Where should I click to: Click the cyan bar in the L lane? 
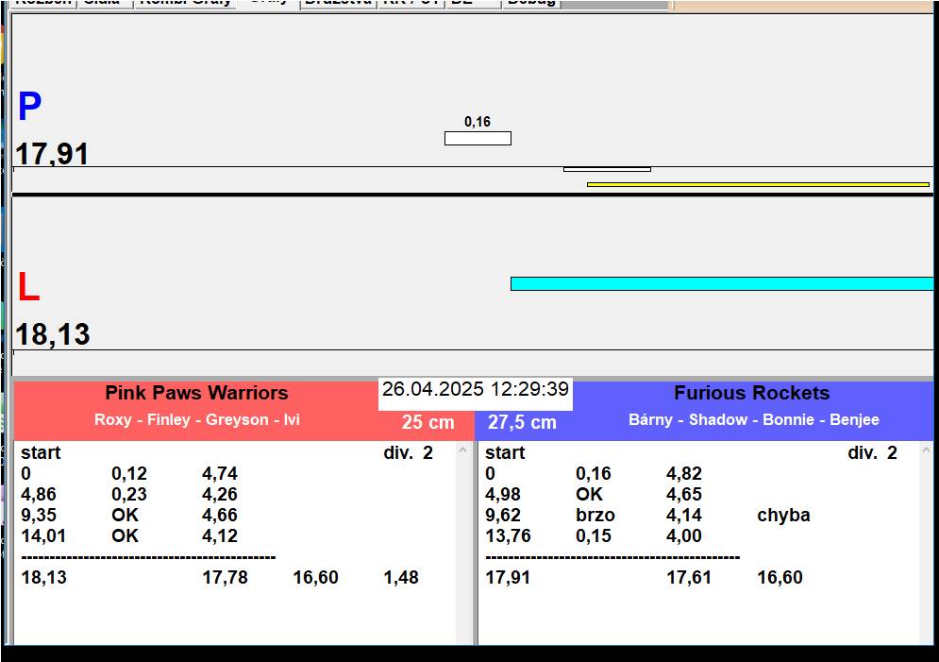[721, 283]
